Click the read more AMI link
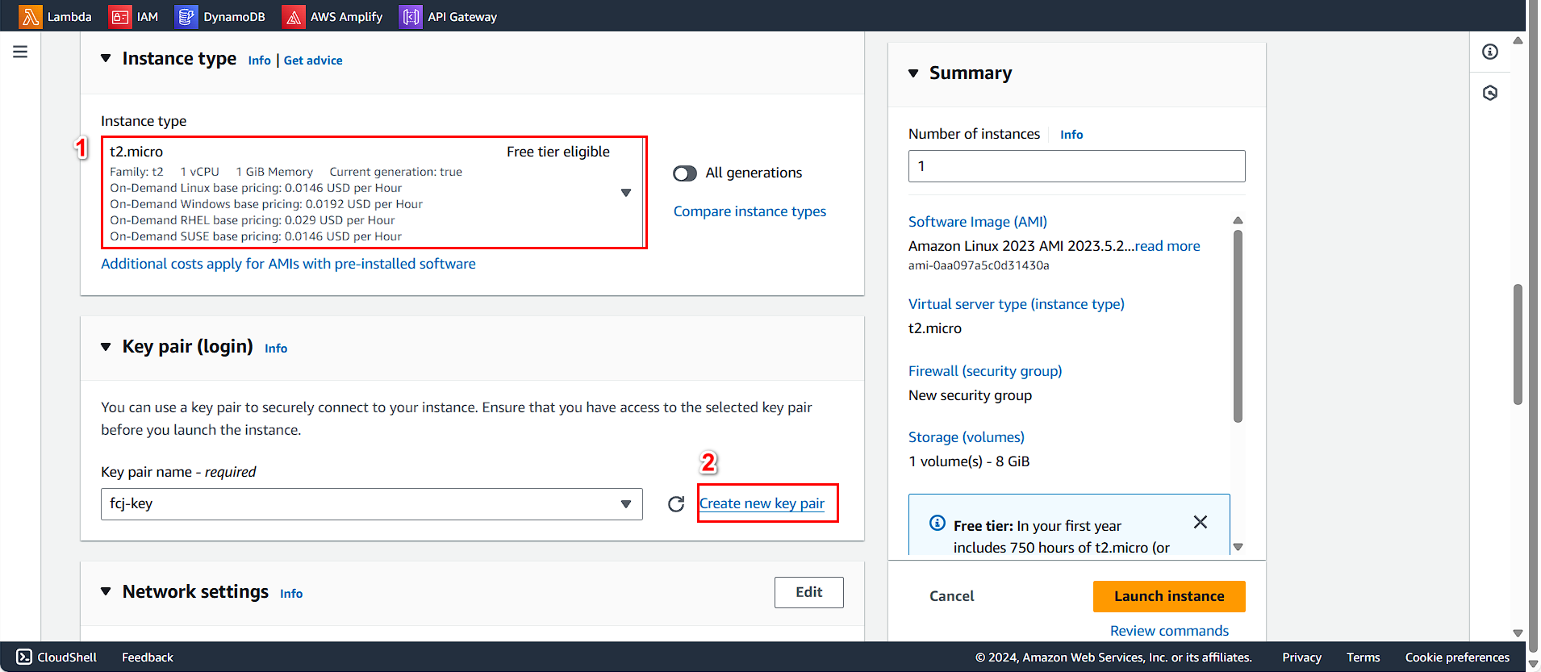 (x=1167, y=246)
